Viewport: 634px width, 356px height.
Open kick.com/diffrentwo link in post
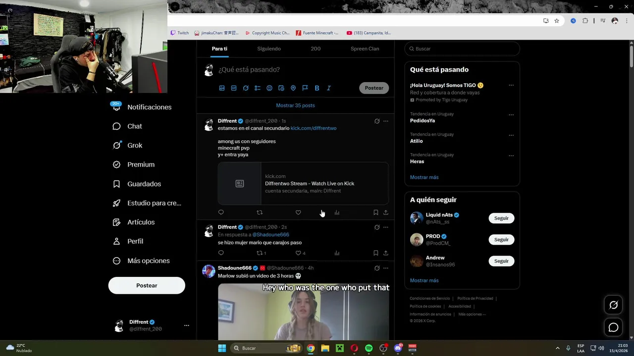coord(314,128)
